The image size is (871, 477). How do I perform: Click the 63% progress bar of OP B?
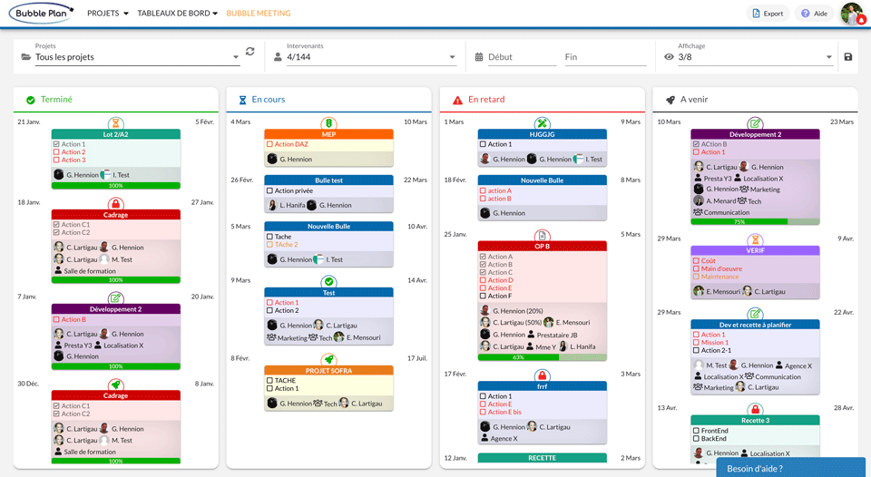543,357
